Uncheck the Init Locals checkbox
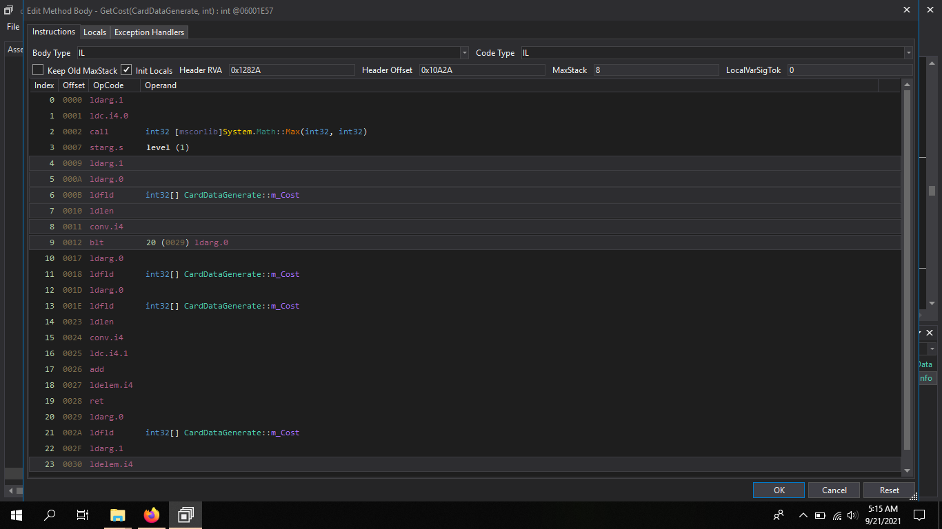The image size is (942, 529). (x=126, y=70)
